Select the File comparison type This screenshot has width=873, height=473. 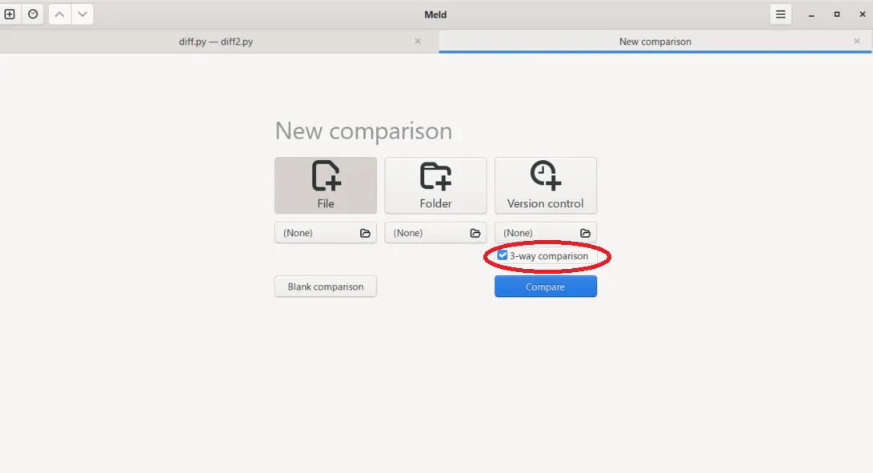tap(326, 186)
